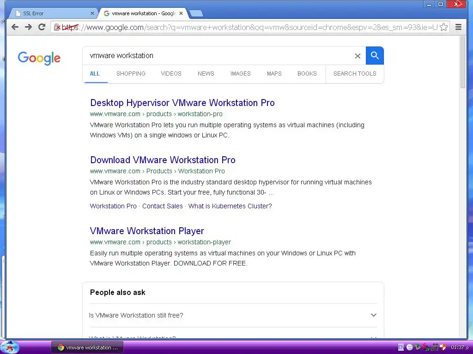Screen dimensions: 473x354
Task: Click in the Google search input field
Action: [220, 55]
